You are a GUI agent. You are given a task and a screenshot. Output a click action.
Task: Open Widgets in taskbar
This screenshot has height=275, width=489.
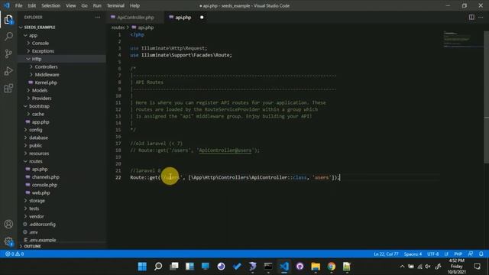[189, 267]
